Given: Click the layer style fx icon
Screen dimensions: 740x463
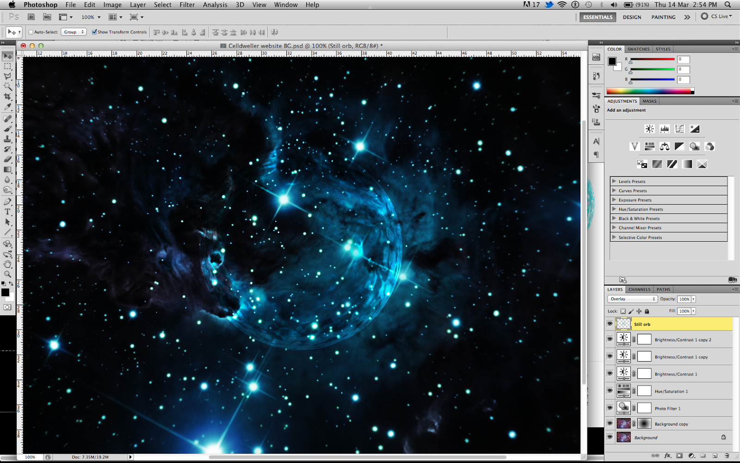Looking at the screenshot, I should 667,456.
